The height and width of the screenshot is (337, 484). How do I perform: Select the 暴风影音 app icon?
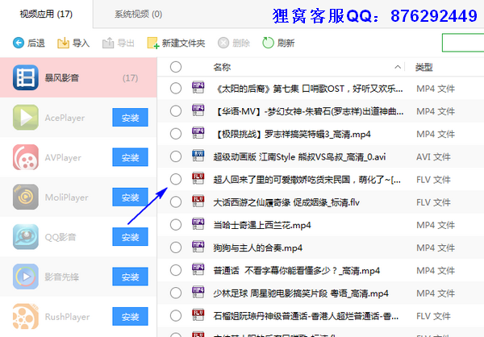point(26,77)
